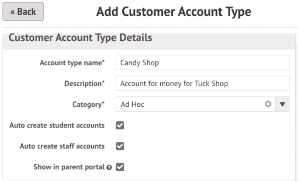Place cursor on "Candy Shop" text
298x182 pixels.
pos(139,63)
